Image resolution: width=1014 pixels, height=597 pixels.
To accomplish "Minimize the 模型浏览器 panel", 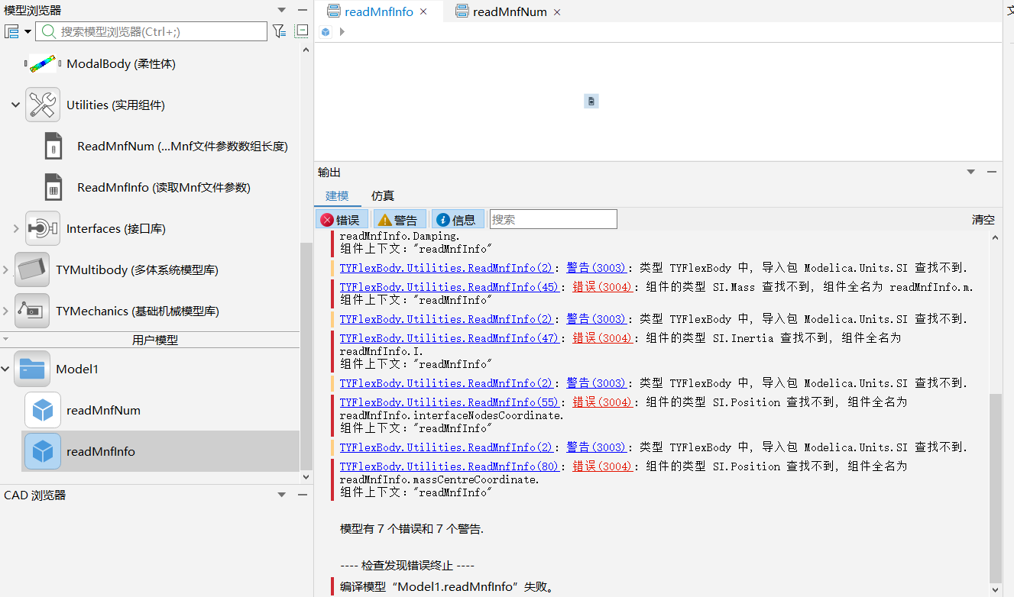I will 303,10.
